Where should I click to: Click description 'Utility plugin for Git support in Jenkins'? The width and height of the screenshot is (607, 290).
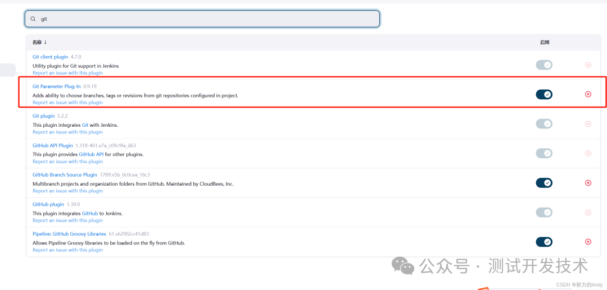pos(75,66)
